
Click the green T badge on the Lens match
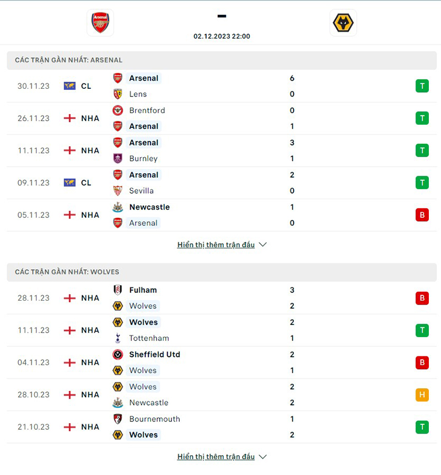click(422, 86)
